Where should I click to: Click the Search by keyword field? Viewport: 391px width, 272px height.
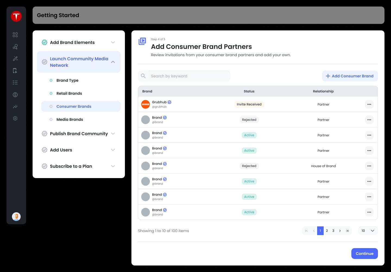(189, 76)
